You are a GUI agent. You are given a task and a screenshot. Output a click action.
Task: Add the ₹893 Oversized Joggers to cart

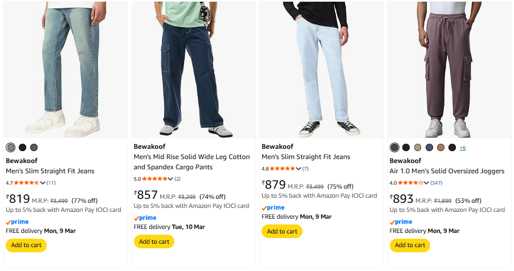pos(410,245)
